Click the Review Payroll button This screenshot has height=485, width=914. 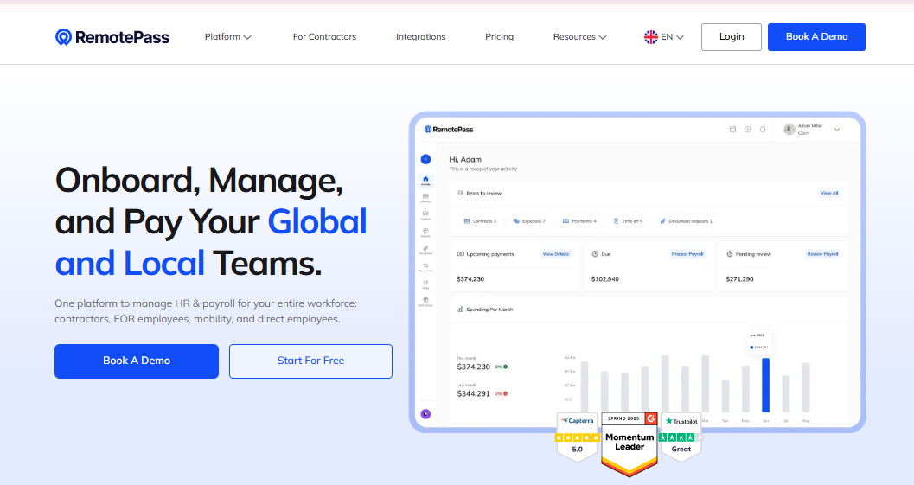822,254
